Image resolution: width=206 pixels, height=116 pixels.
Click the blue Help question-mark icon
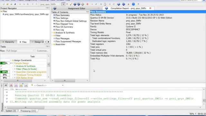(133, 4)
